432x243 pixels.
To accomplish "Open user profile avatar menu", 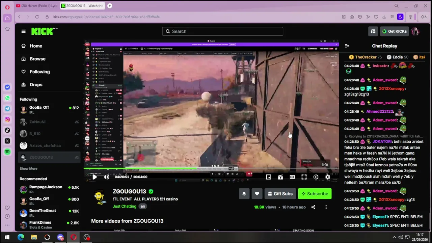I will click(415, 31).
